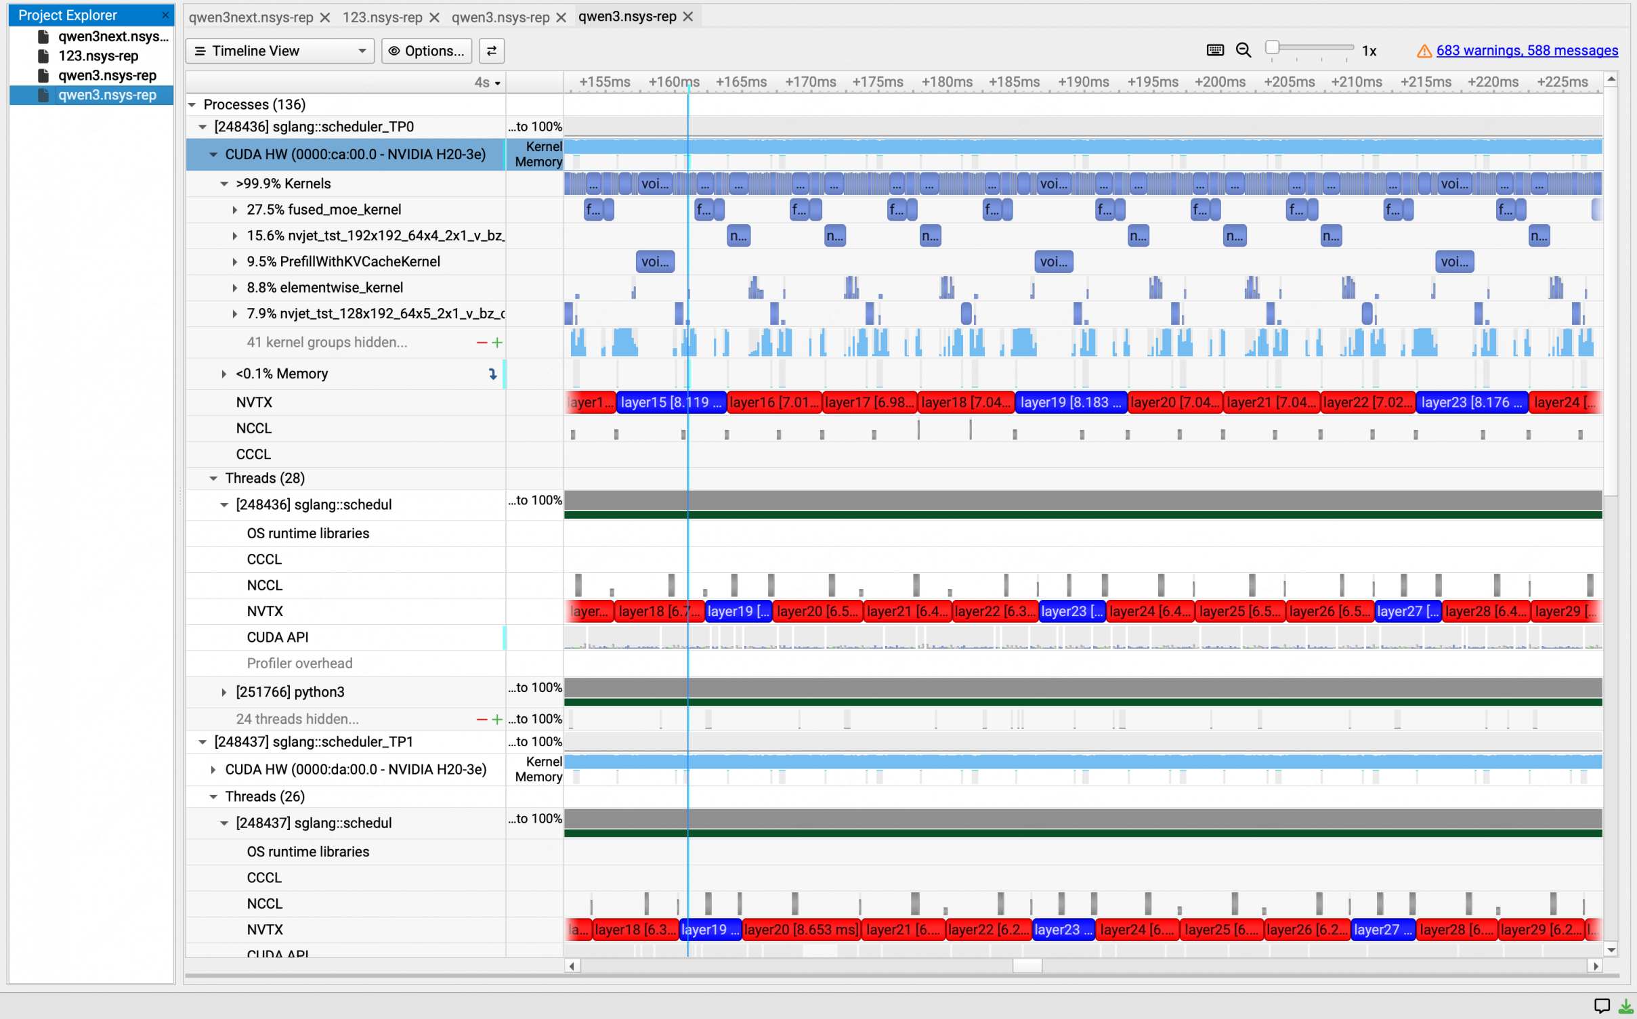Click the pin arrow icon on Memory row
Viewport: 1637px width, 1019px height.
click(x=492, y=374)
